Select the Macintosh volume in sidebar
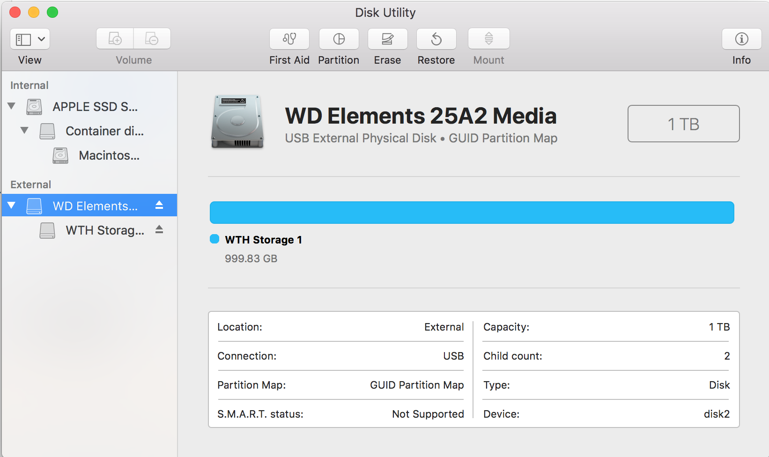The width and height of the screenshot is (769, 457). click(x=109, y=155)
